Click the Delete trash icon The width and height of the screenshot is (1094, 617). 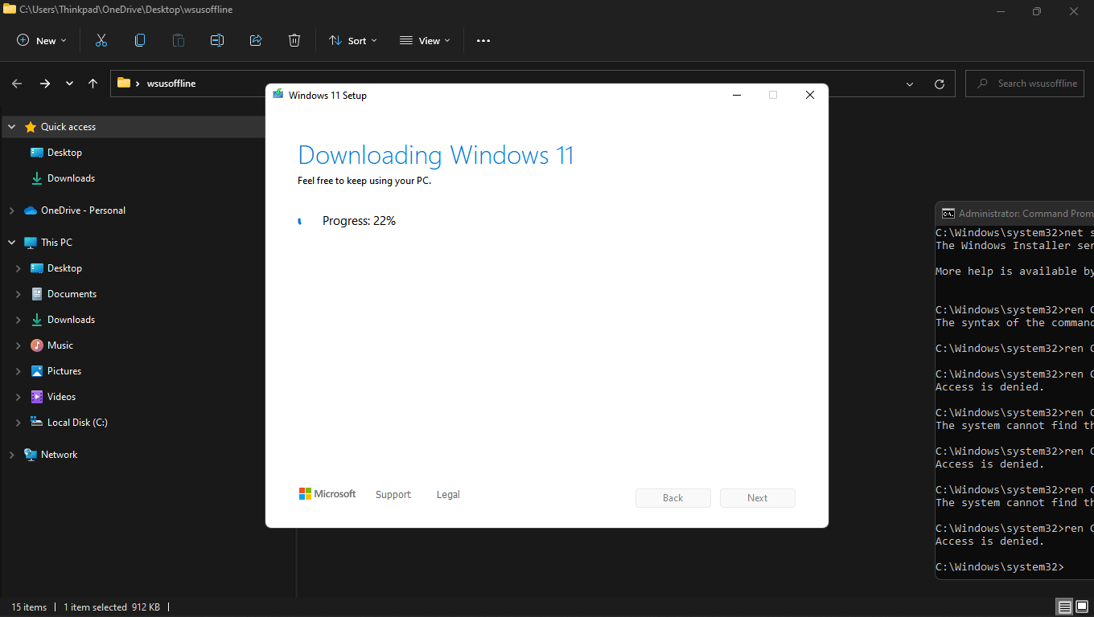pos(294,40)
